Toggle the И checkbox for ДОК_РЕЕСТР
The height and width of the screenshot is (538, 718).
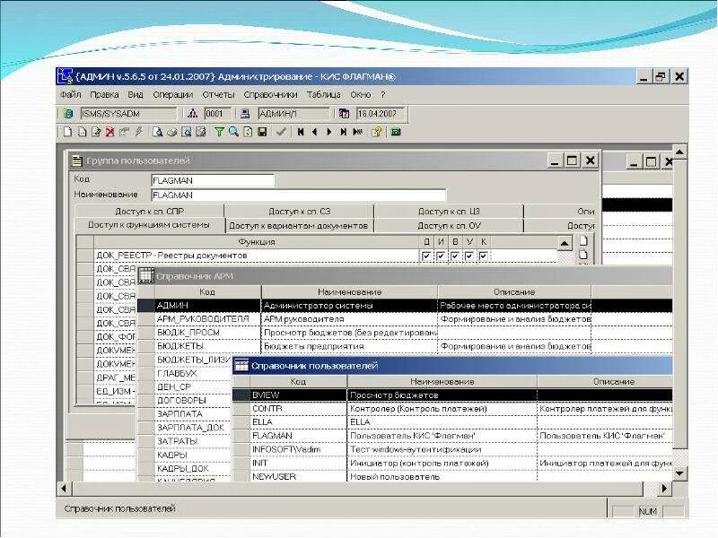[441, 256]
